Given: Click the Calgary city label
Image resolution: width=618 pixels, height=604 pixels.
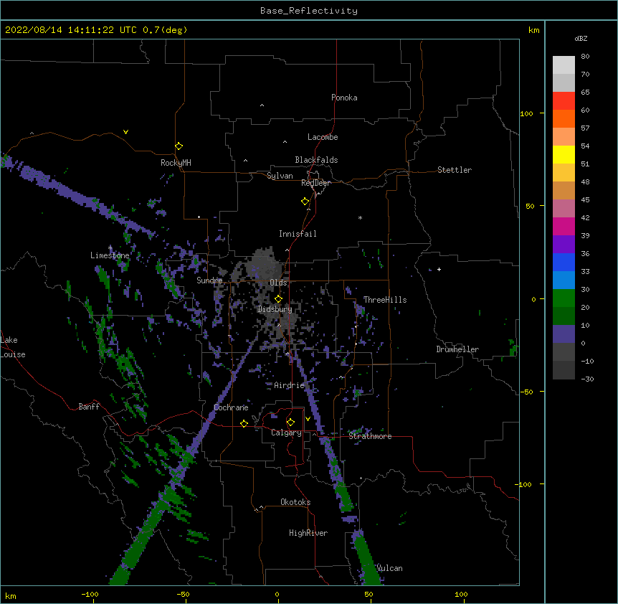Looking at the screenshot, I should click(x=287, y=433).
